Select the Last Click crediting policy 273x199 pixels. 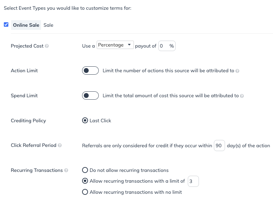[x=85, y=121]
